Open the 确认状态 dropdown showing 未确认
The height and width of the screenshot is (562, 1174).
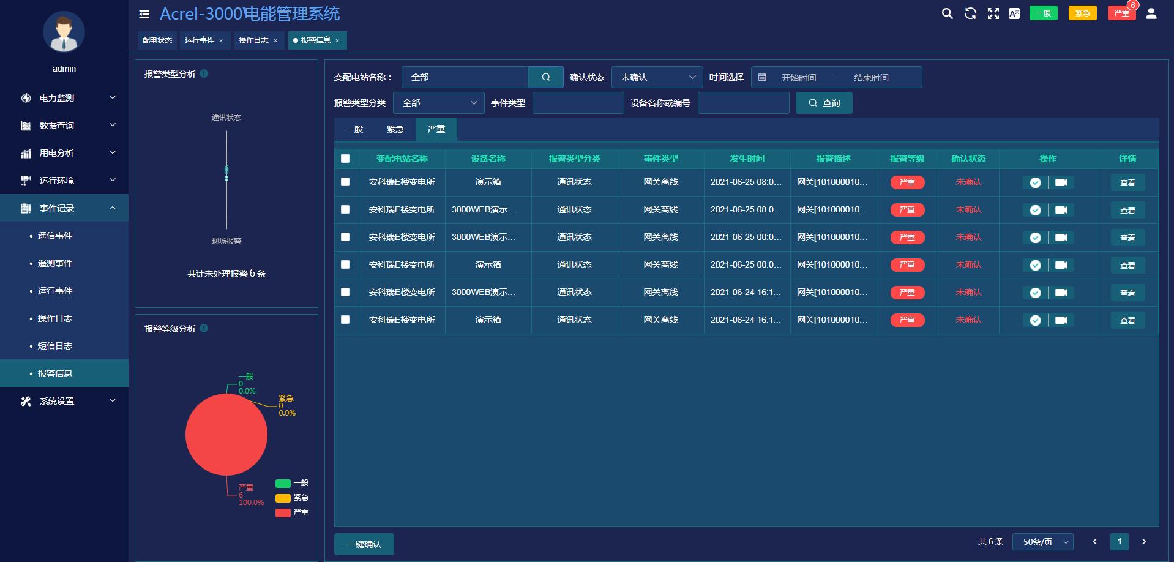click(657, 77)
